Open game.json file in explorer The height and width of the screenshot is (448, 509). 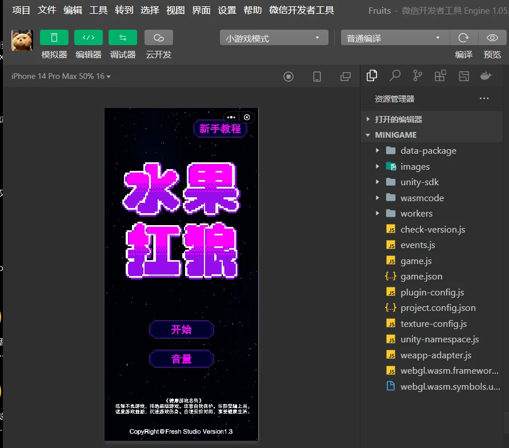[421, 276]
